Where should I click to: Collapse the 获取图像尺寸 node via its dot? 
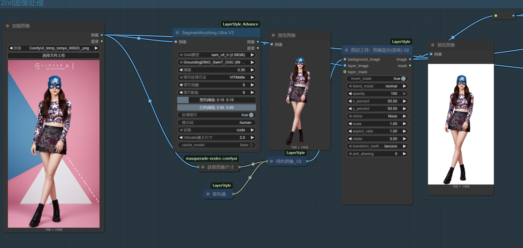point(203,167)
